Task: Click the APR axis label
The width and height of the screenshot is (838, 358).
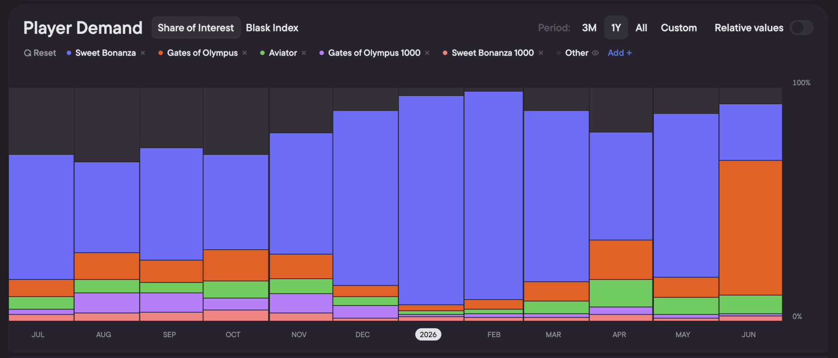Action: pos(619,334)
